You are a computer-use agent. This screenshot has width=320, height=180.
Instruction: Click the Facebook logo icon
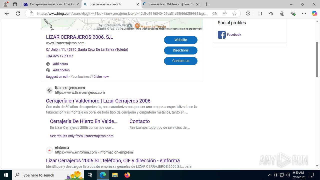pyautogui.click(x=221, y=35)
